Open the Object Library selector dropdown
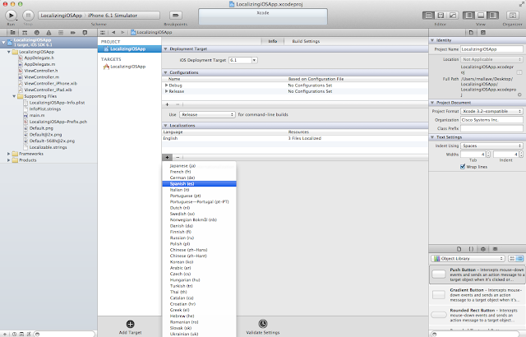The width and height of the screenshot is (526, 337). [x=468, y=259]
